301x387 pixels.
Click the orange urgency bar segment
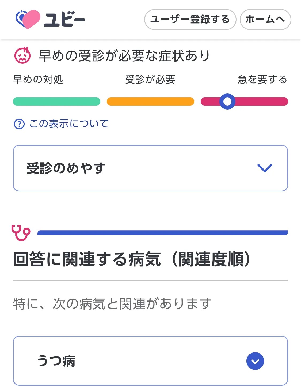[x=150, y=102]
